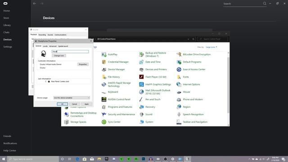Open Help Center in Oculus sidebar
The image size is (288, 162).
[x=10, y=151]
